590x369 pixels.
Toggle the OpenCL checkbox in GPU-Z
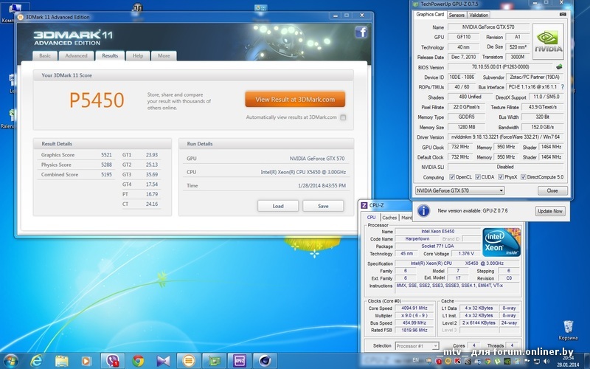point(452,177)
